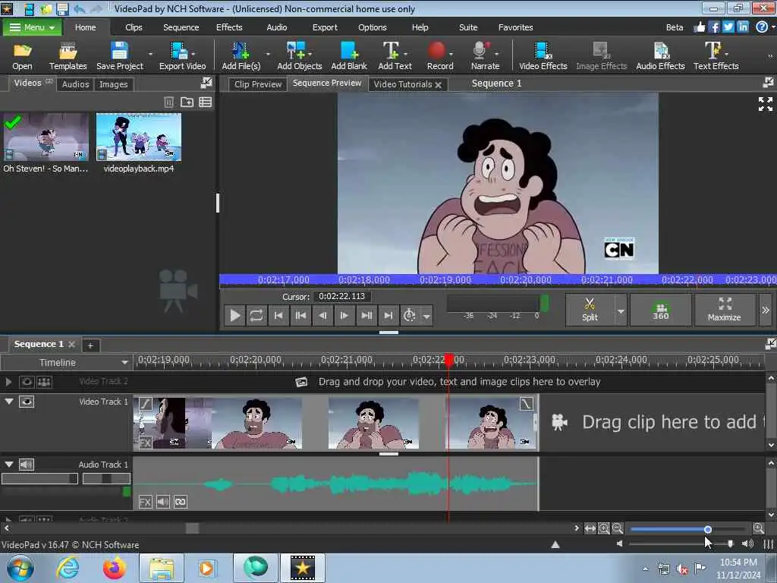Viewport: 777px width, 583px height.
Task: Open Video Effects
Action: (543, 56)
